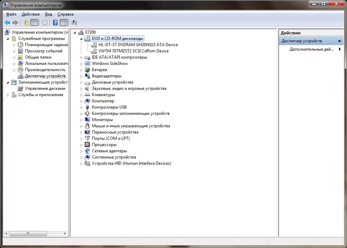Collapse the DVD и CD-ROM дисководы node
347x248 pixels.
pyautogui.click(x=81, y=39)
